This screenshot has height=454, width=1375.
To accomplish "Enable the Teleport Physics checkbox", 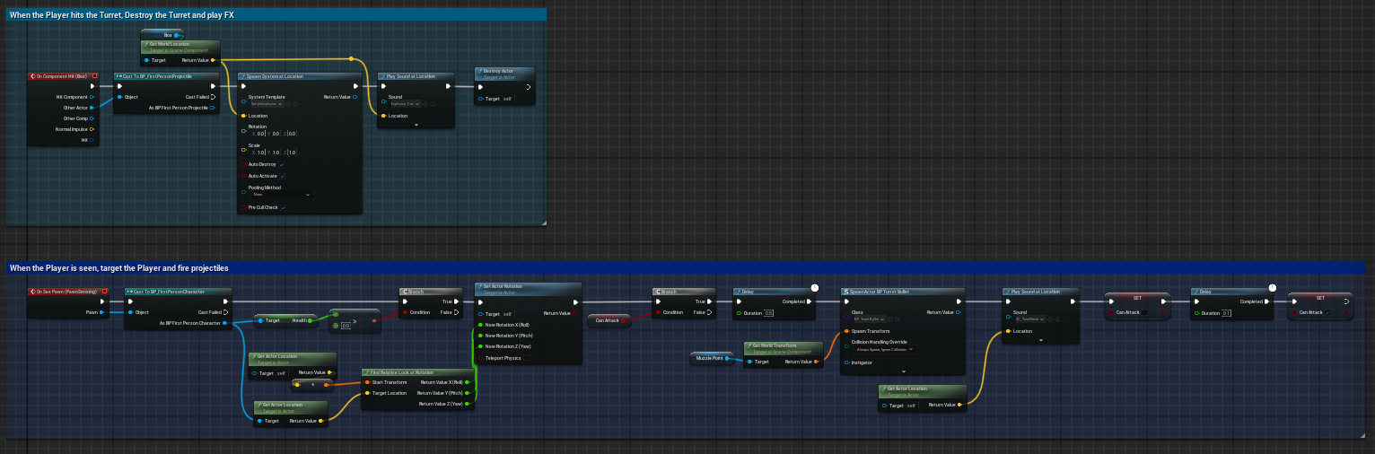I will [526, 358].
